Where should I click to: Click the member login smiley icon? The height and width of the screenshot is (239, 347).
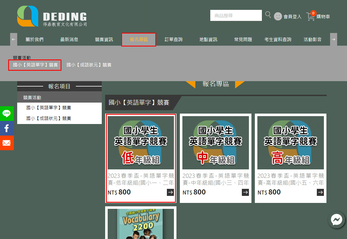pos(278,16)
